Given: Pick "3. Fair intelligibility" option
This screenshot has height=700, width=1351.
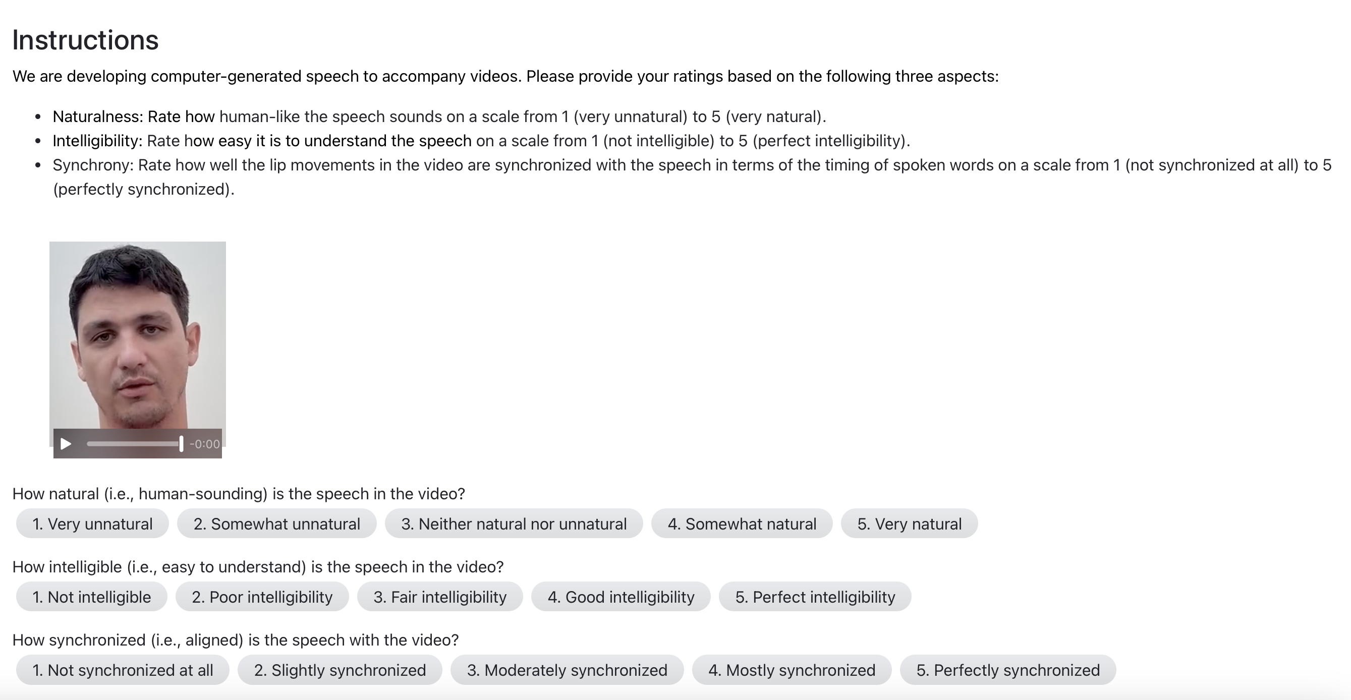Looking at the screenshot, I should point(439,597).
